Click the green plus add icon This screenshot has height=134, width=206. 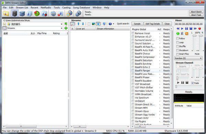coord(66,28)
